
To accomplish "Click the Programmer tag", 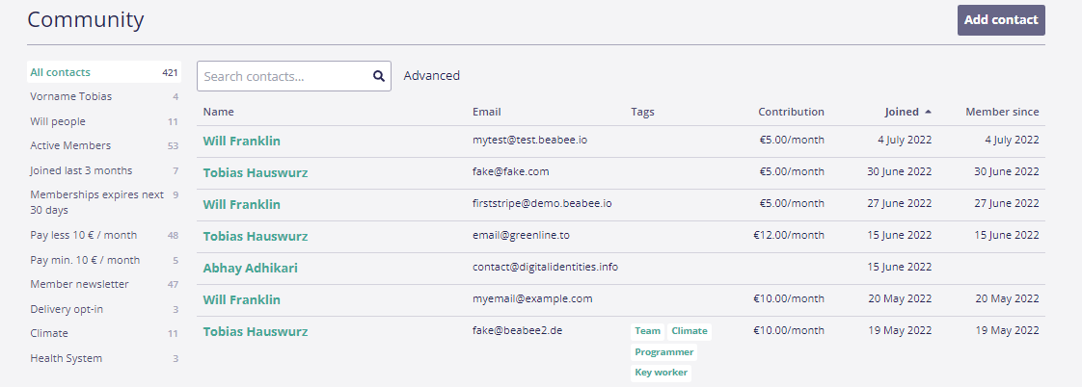I will click(663, 352).
